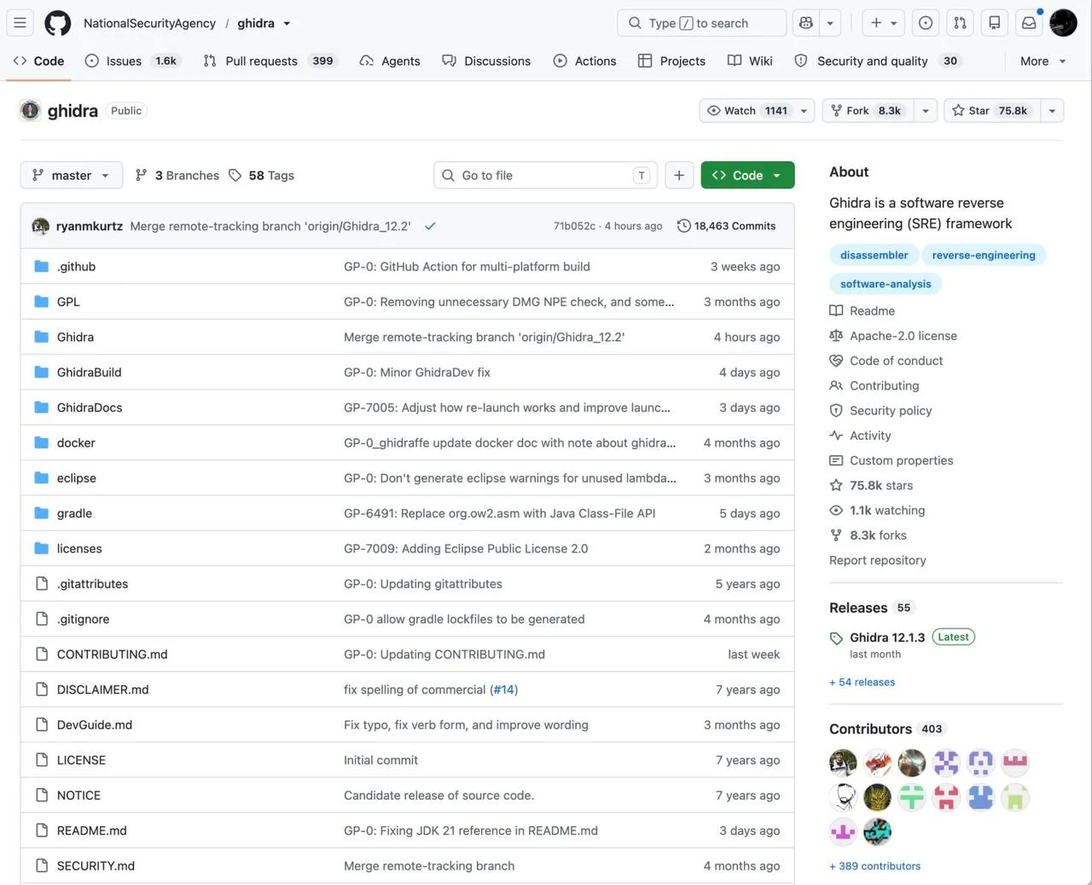Open the More tabs dropdown
Image resolution: width=1092 pixels, height=885 pixels.
coord(1043,61)
